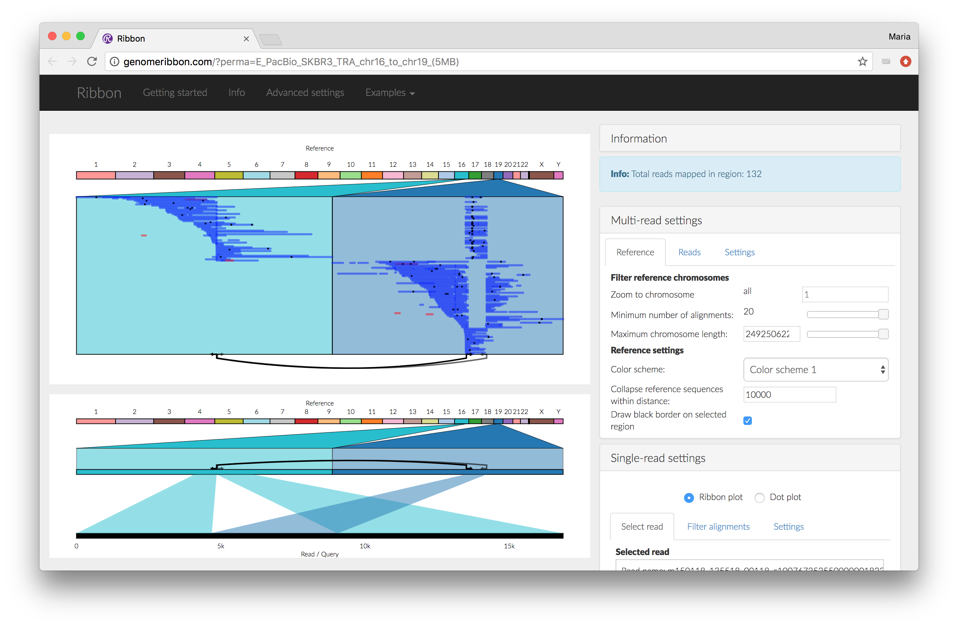Bookmark the page with the star icon
The width and height of the screenshot is (958, 627).
(x=862, y=61)
